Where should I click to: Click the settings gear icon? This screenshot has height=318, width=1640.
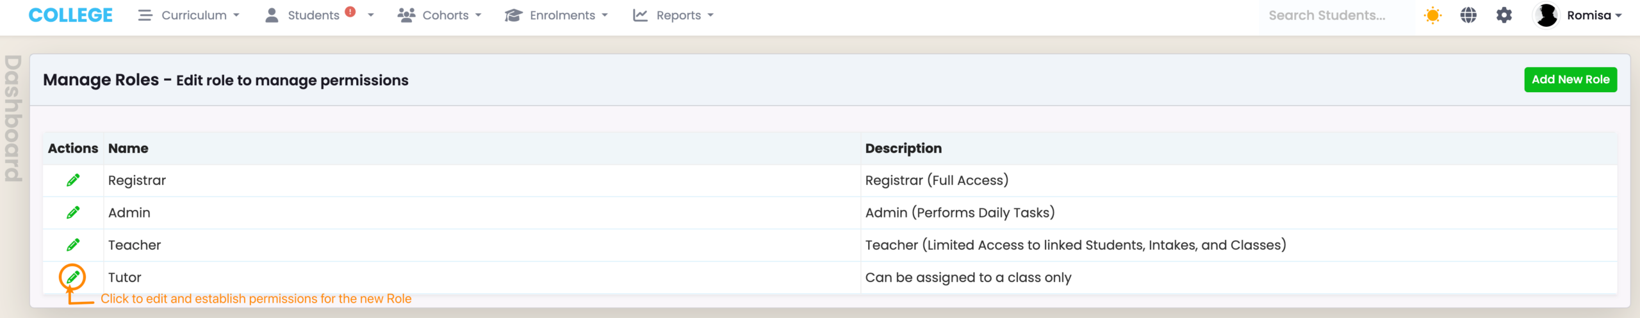[x=1504, y=15]
